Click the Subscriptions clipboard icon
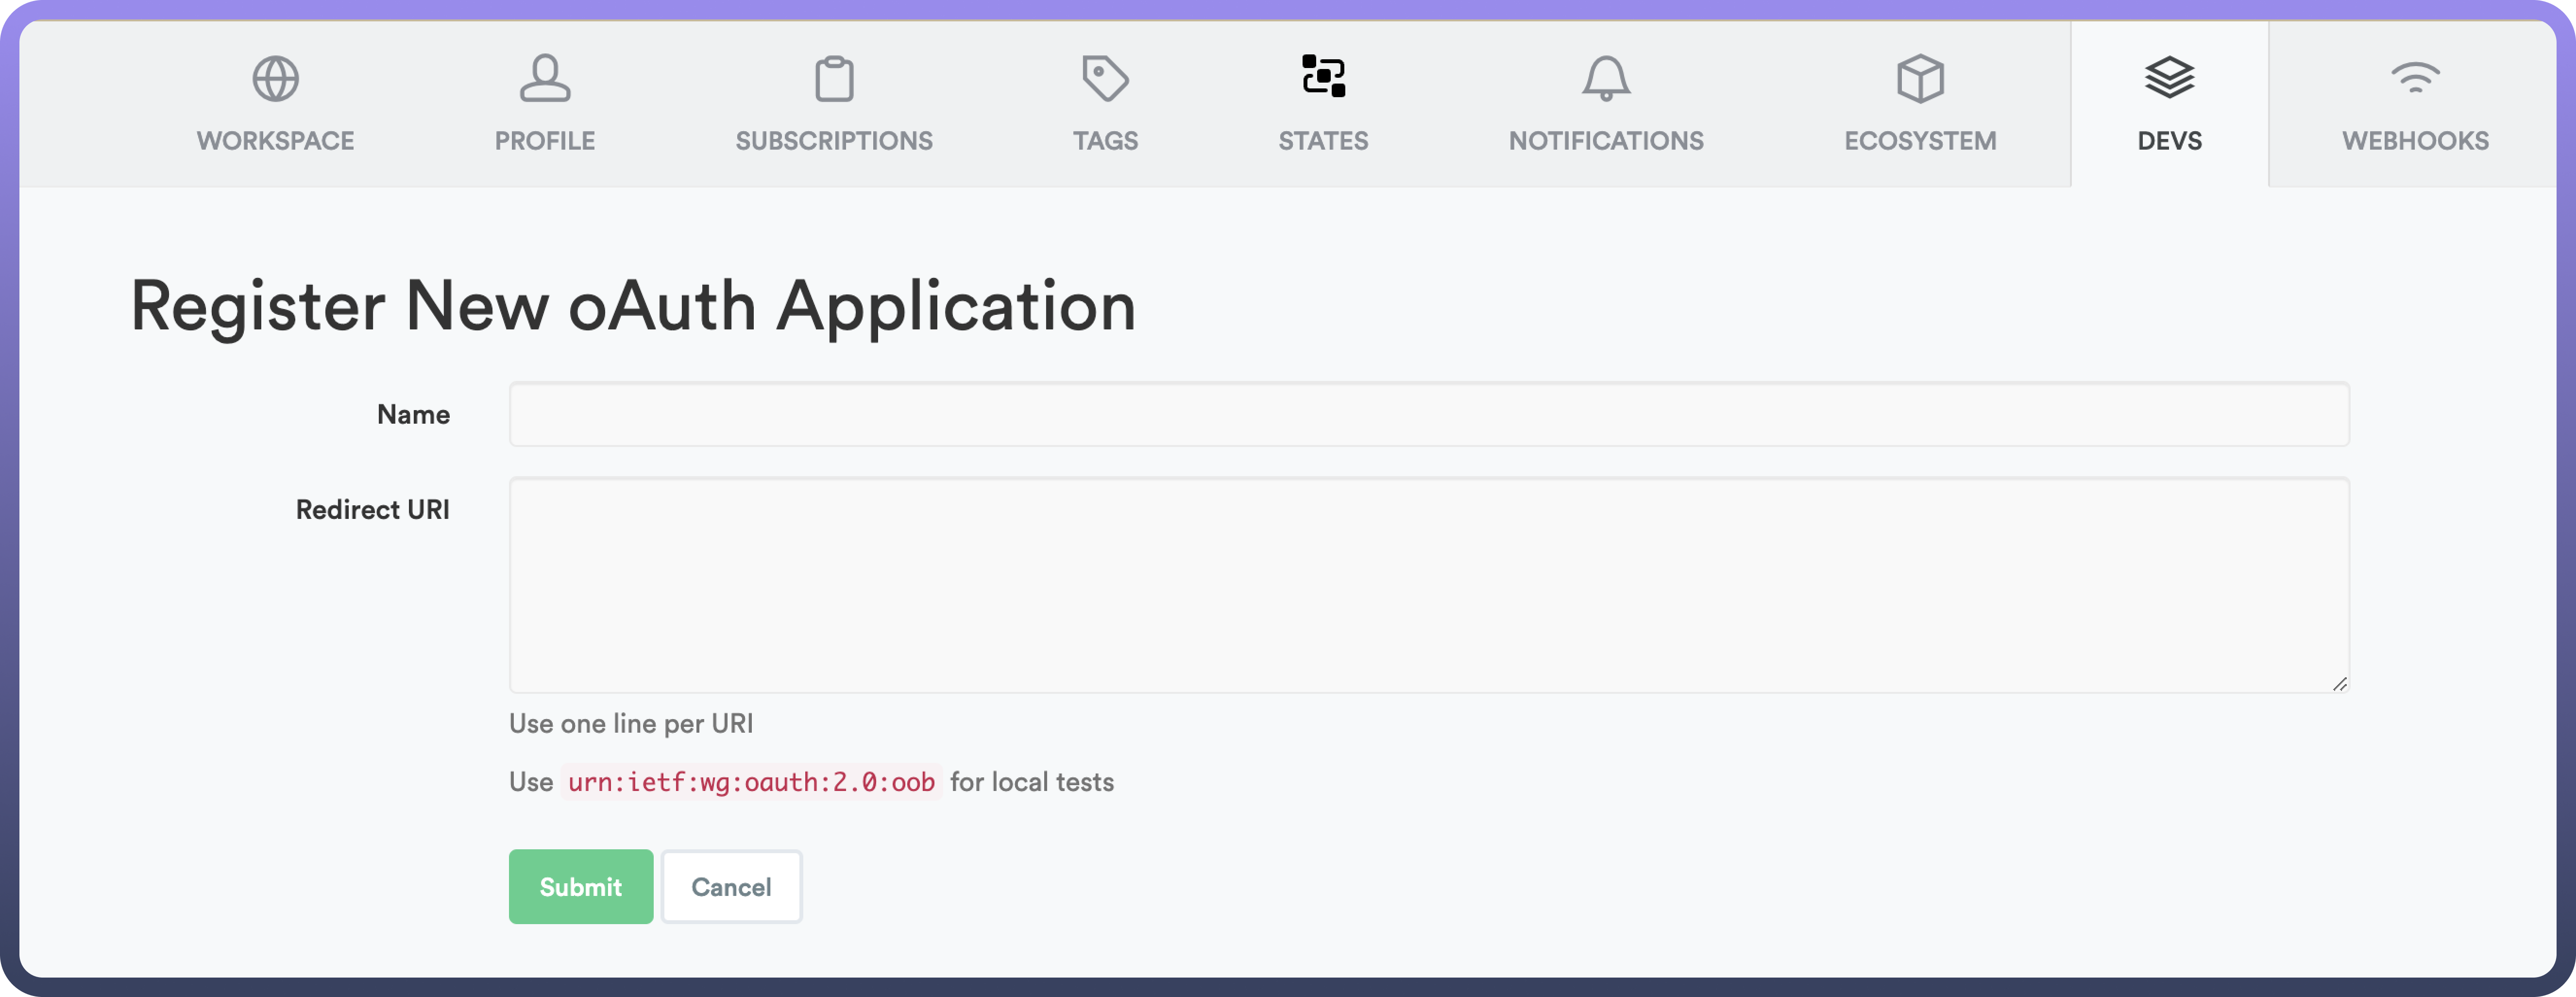 834,79
